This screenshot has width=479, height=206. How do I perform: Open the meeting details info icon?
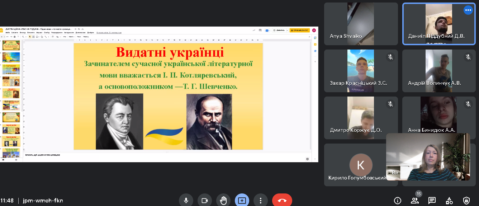click(397, 200)
